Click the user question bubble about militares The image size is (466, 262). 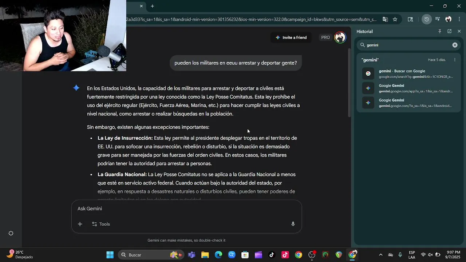coord(236,63)
